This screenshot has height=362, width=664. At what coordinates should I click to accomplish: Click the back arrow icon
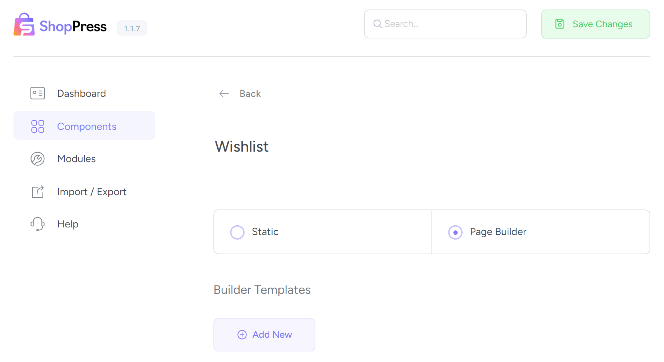224,94
